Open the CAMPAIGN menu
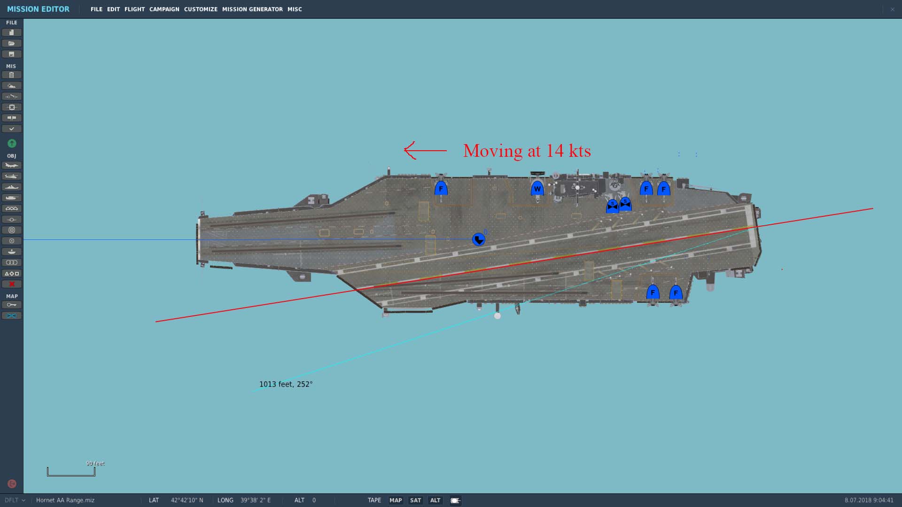The width and height of the screenshot is (902, 507). [164, 9]
